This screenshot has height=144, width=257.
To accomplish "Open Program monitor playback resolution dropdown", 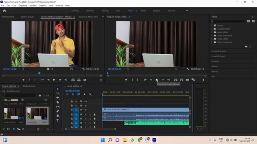I will coord(179,69).
